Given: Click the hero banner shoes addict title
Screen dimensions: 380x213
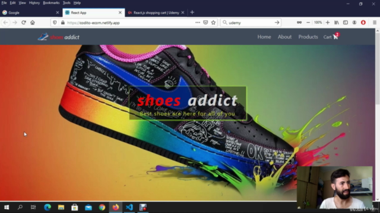Looking at the screenshot, I should click(x=187, y=100).
